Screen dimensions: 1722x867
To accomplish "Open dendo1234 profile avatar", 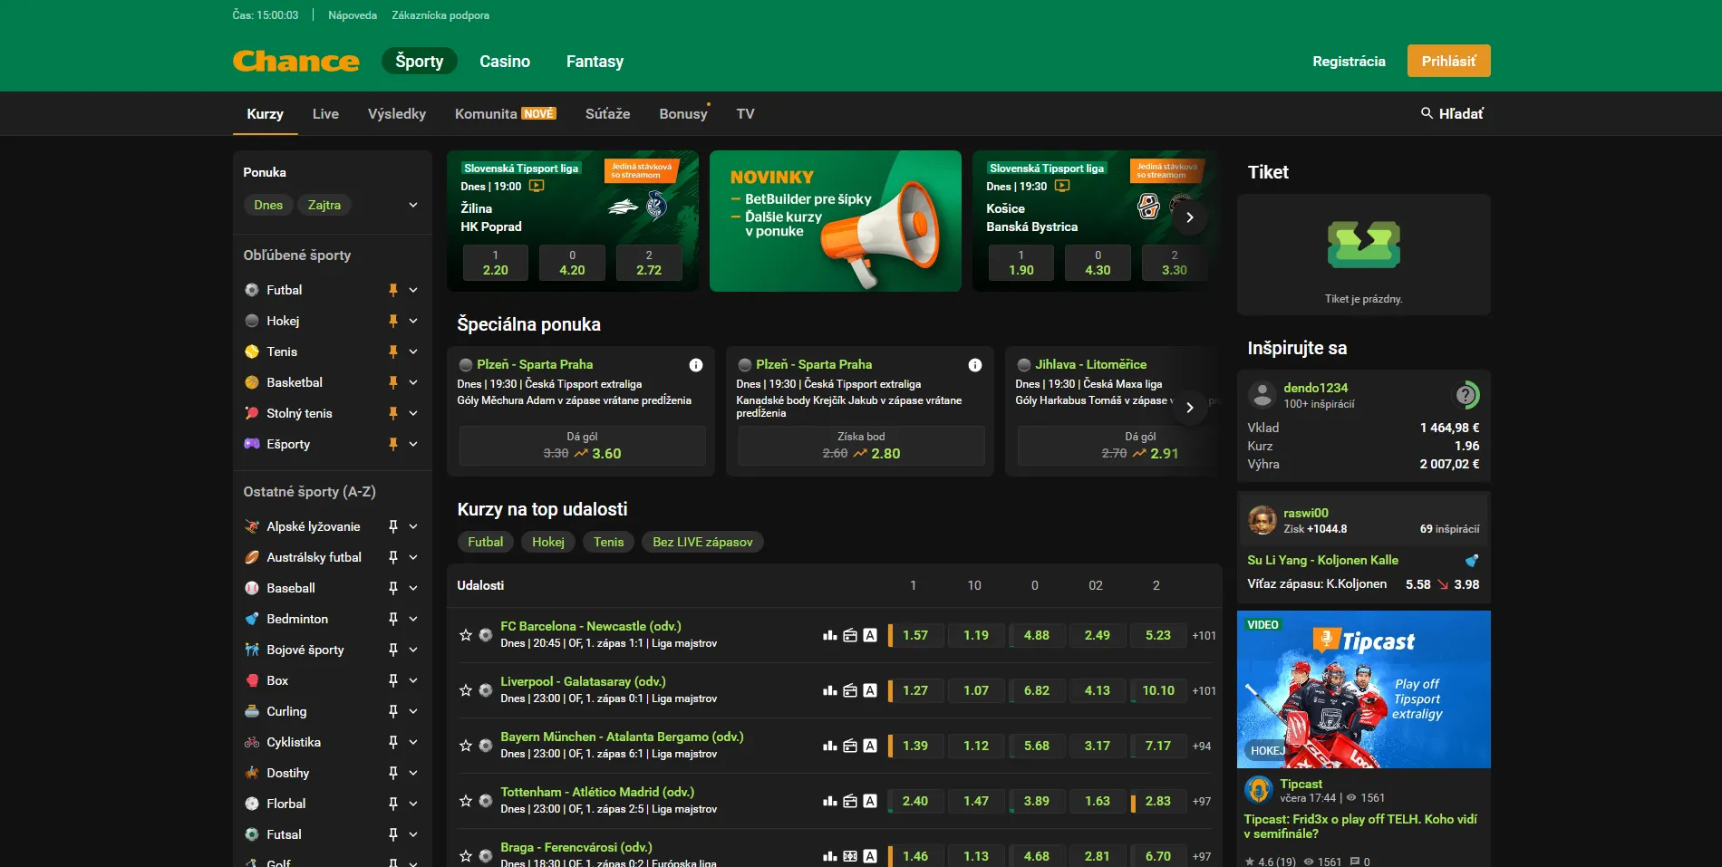I will click(1262, 394).
